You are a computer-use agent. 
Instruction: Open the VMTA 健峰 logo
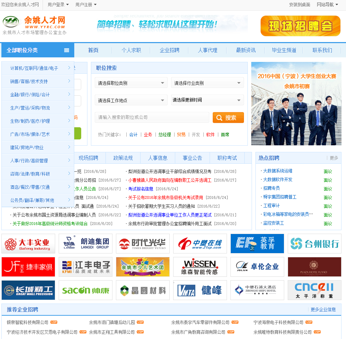tap(200, 290)
